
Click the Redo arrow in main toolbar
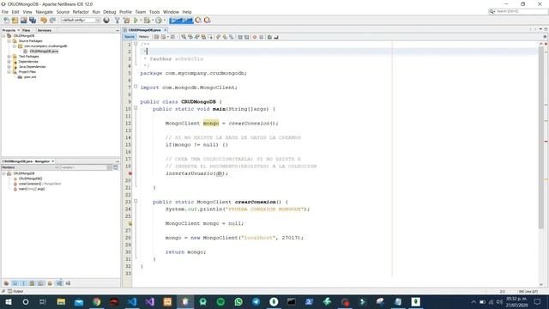click(52, 21)
